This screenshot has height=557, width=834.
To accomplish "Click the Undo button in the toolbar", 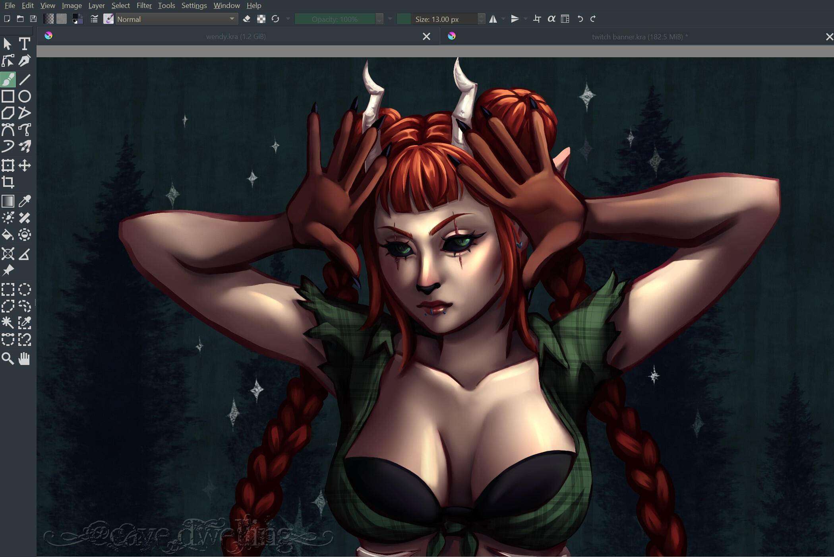I will coord(580,19).
